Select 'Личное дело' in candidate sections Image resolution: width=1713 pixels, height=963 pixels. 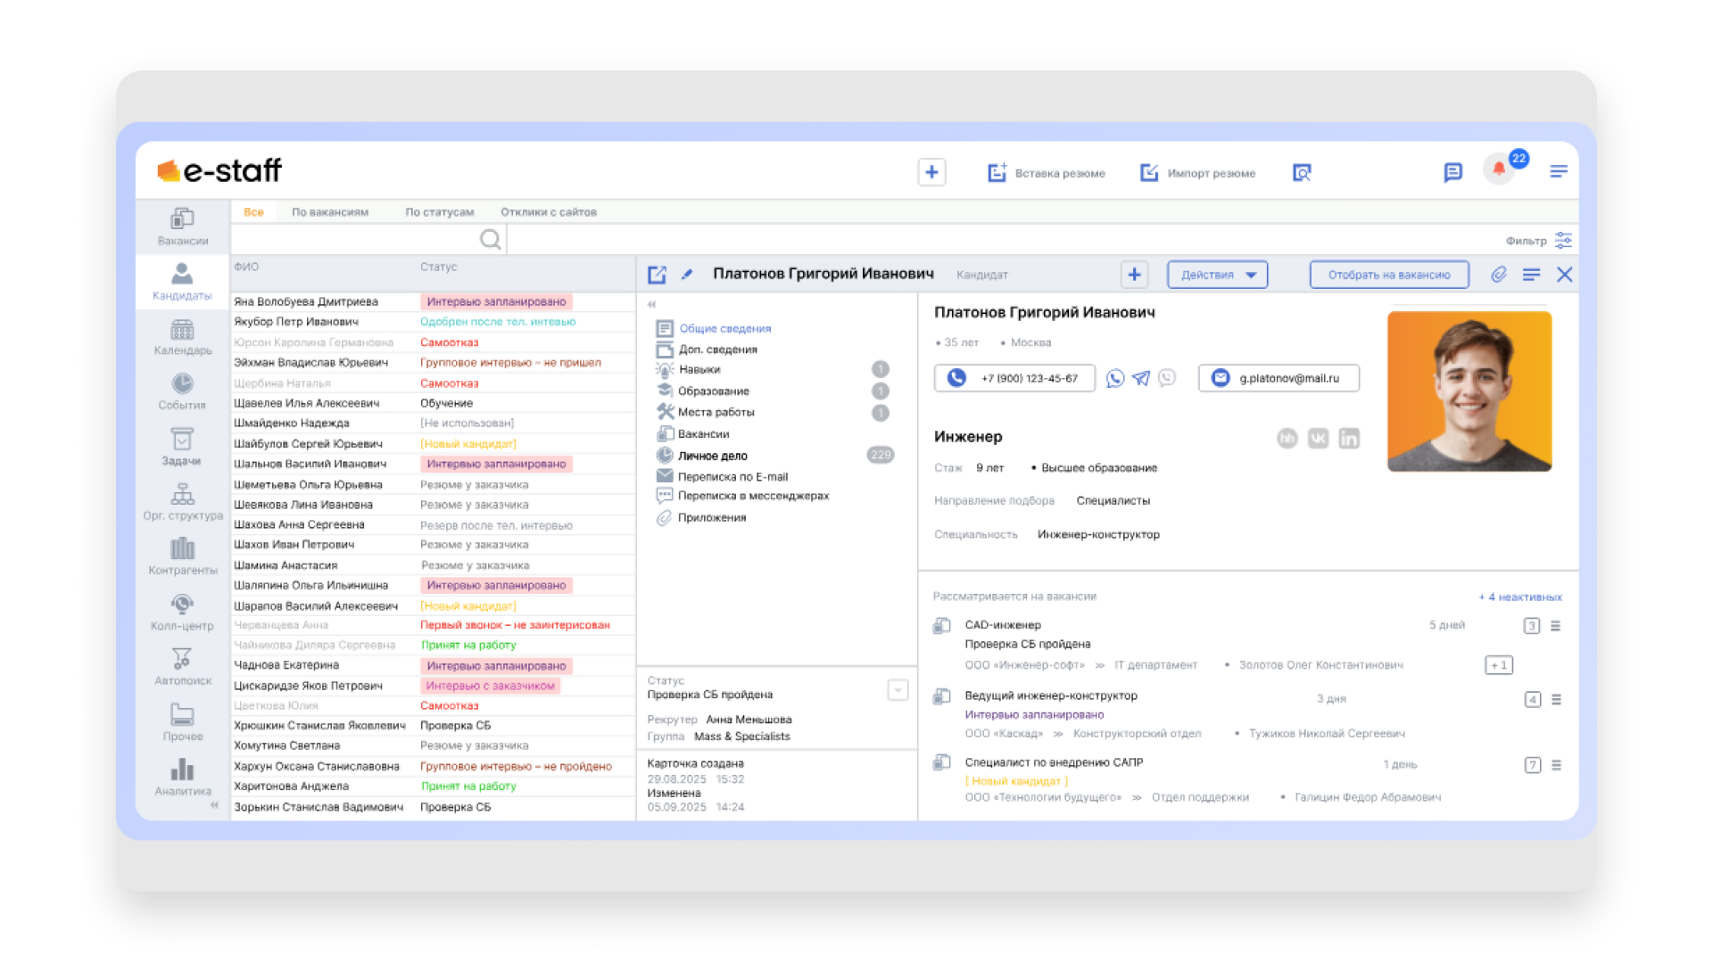click(x=712, y=456)
